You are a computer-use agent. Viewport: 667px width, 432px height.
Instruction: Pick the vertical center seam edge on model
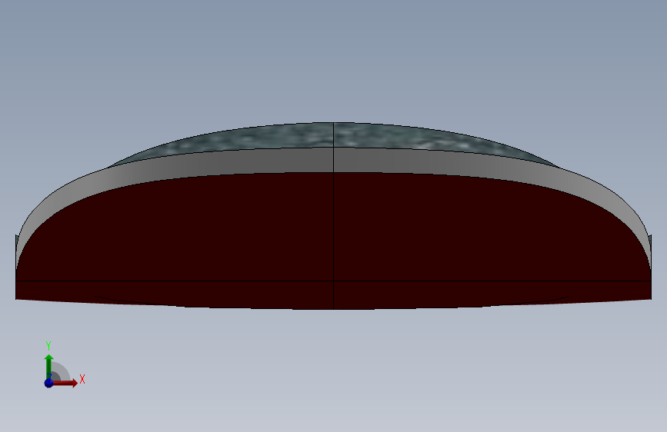click(x=334, y=215)
